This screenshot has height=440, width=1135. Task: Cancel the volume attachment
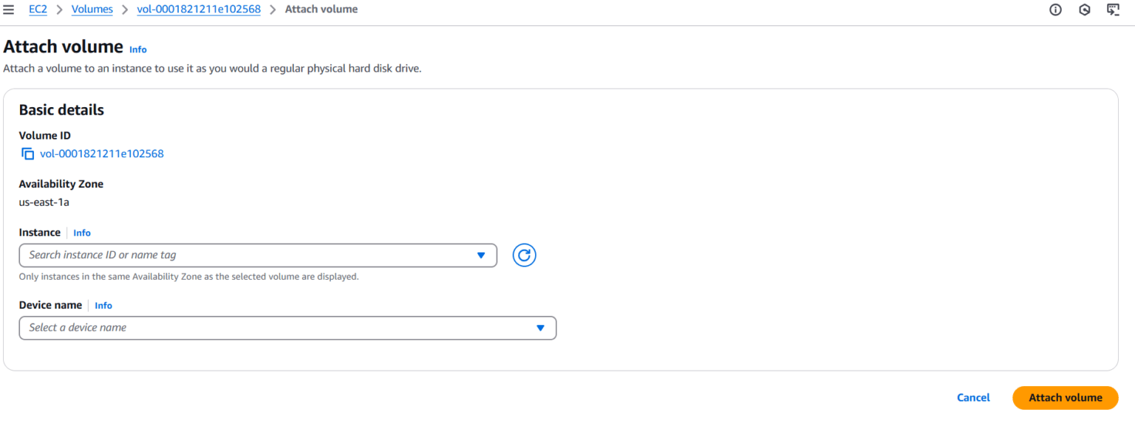pos(973,397)
